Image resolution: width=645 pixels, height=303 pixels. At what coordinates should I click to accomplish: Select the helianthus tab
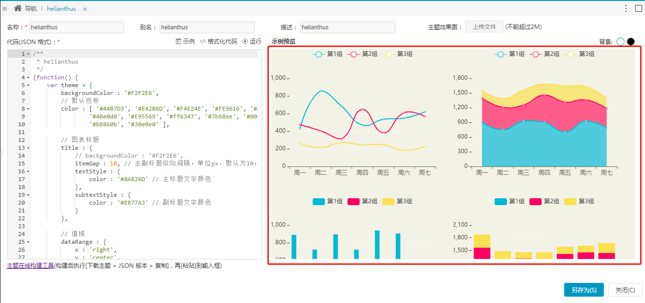click(61, 9)
